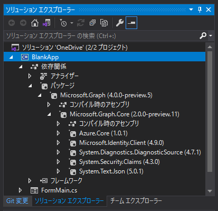Open pending changes filter clock icon

(63, 23)
